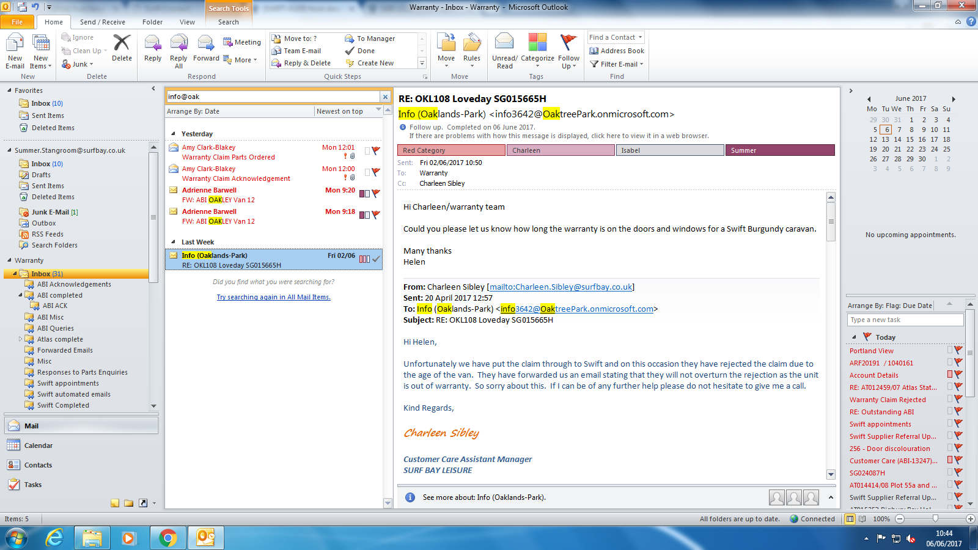
Task: Launch Google Chrome from the taskbar
Action: [x=167, y=538]
